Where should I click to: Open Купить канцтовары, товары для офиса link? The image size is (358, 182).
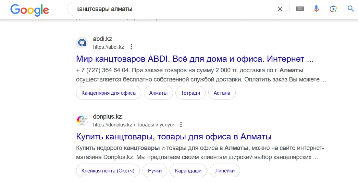click(x=174, y=137)
